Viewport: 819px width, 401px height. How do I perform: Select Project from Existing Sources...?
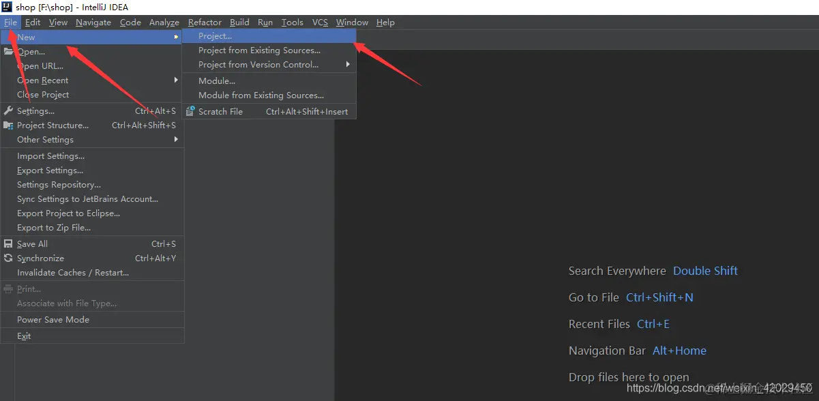click(269, 50)
